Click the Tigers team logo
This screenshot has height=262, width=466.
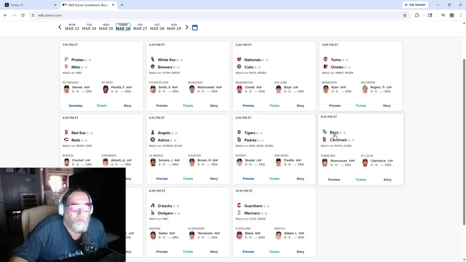click(239, 133)
